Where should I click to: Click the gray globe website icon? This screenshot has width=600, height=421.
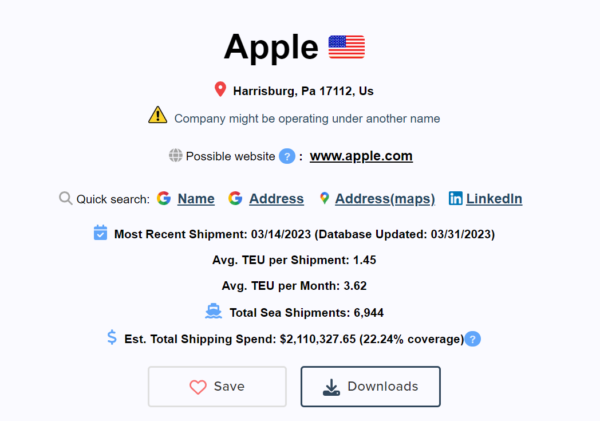[175, 155]
